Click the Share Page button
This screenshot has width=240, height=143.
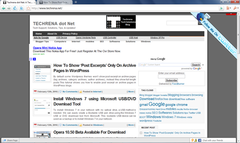[10, 140]
